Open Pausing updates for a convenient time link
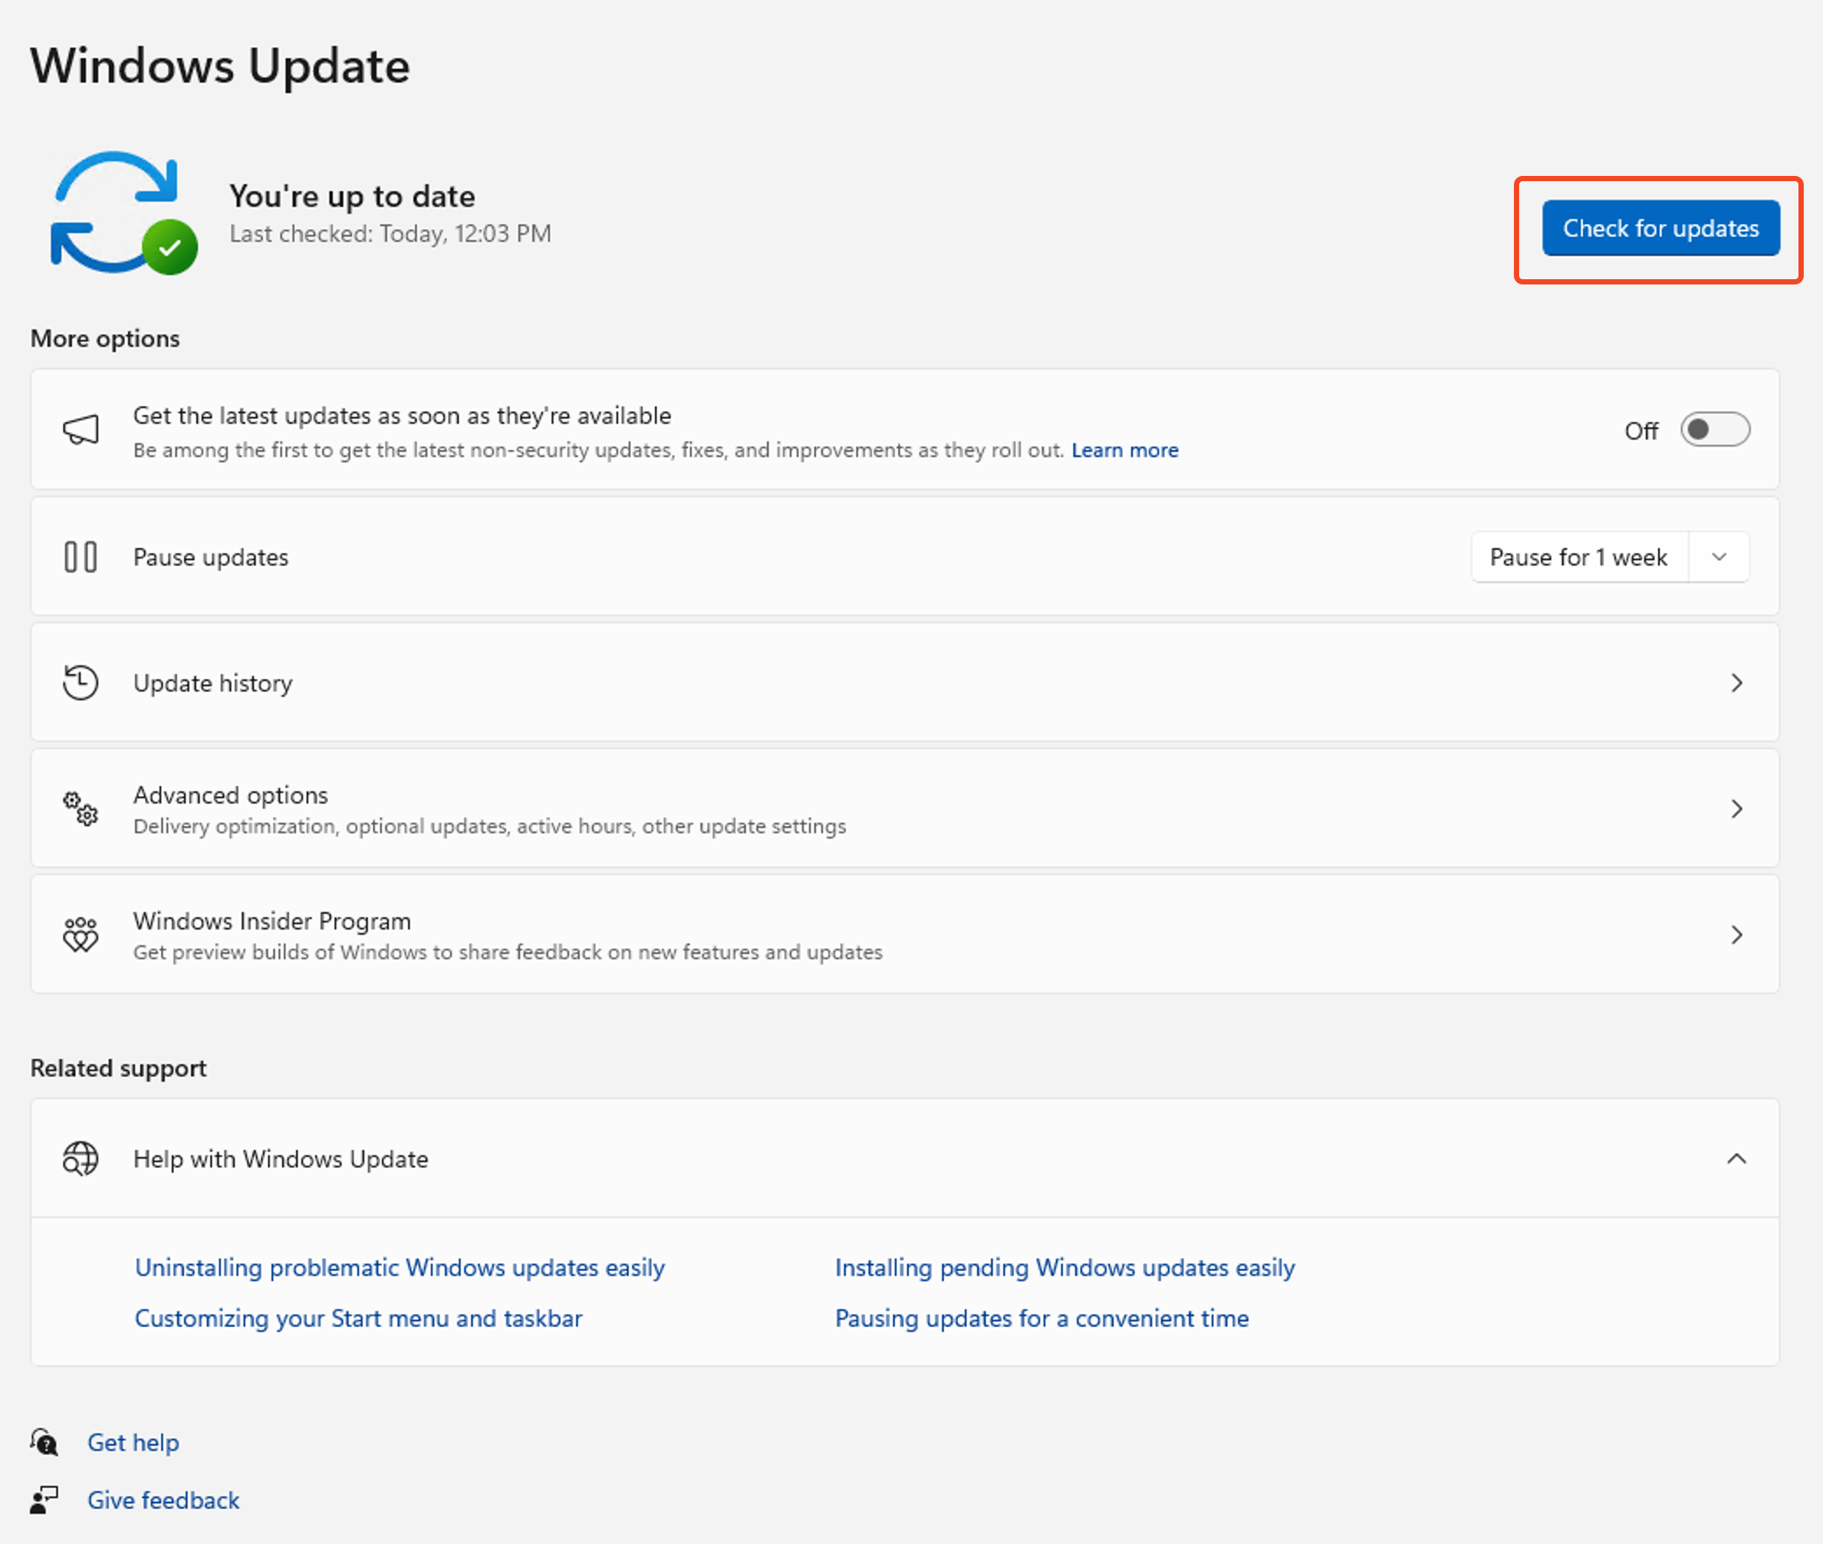This screenshot has height=1544, width=1823. tap(1041, 1318)
